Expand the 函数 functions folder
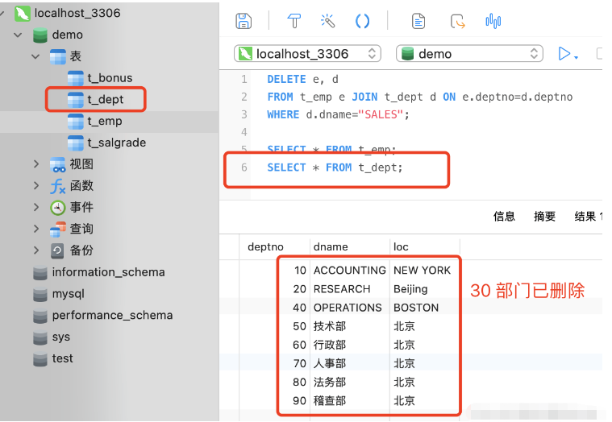This screenshot has width=612, height=422. [x=36, y=185]
